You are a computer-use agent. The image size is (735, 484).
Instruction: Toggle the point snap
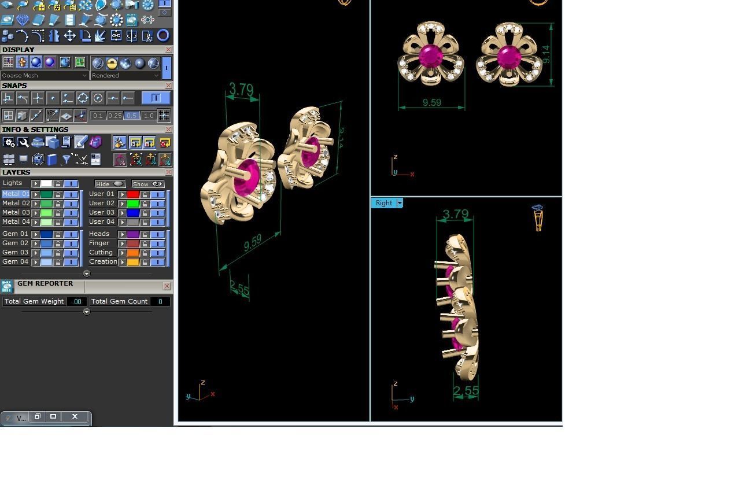53,98
